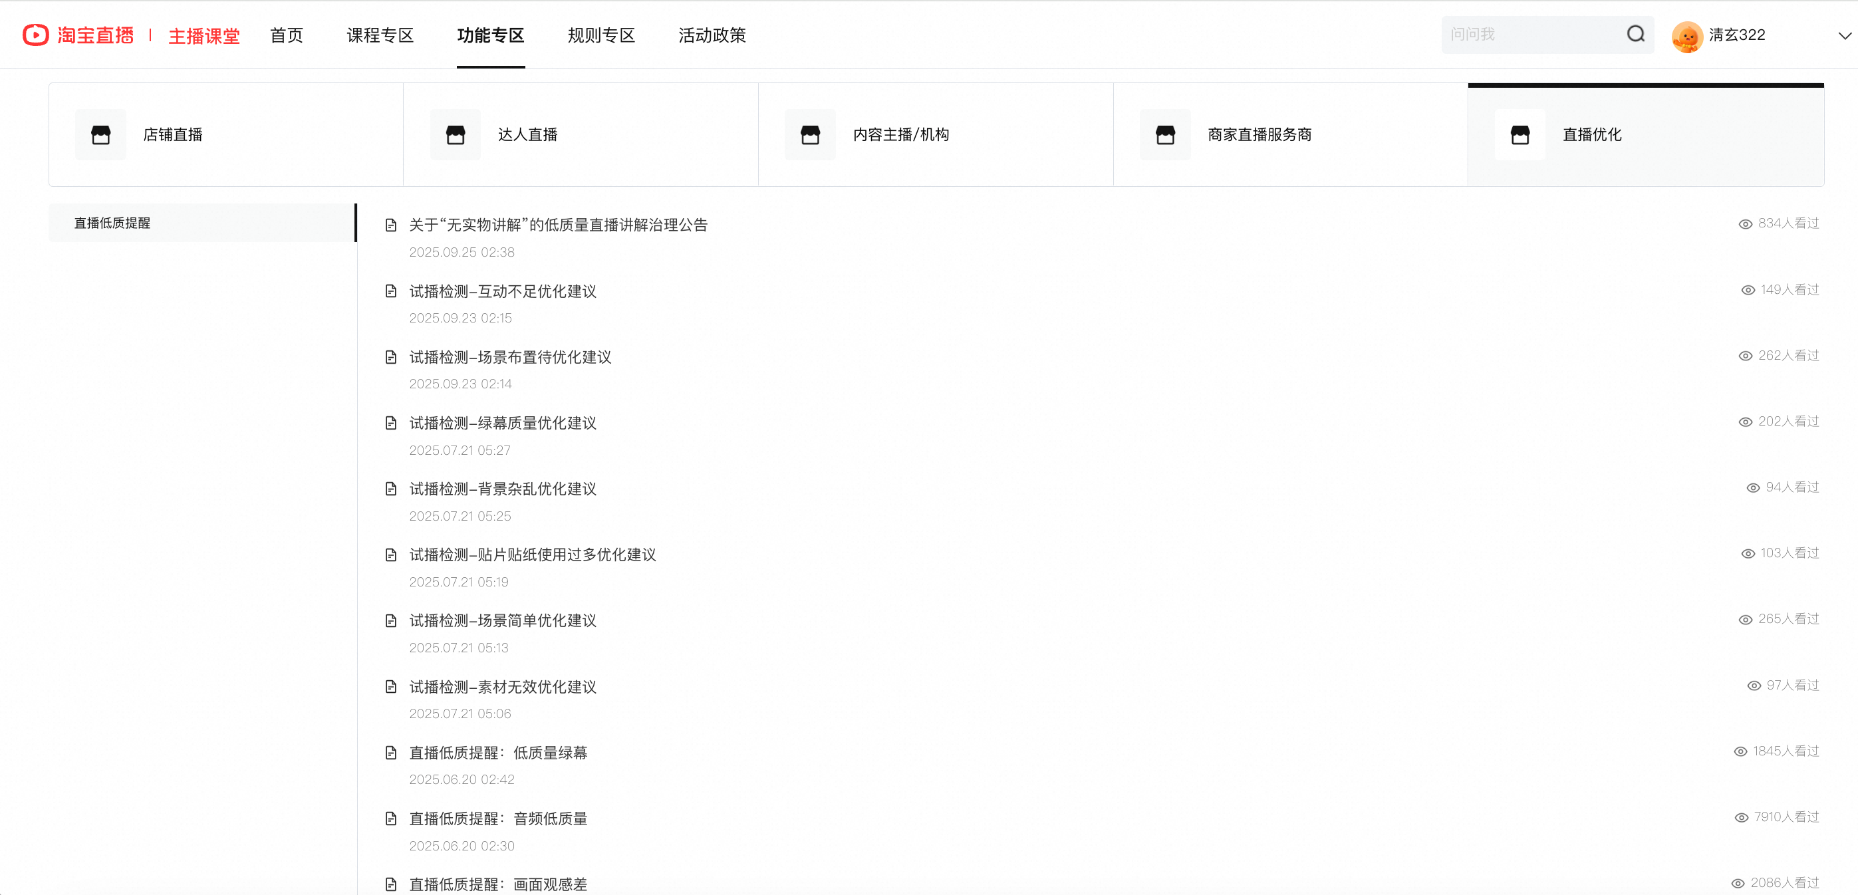Image resolution: width=1858 pixels, height=895 pixels.
Task: Open article 关于"无实物讲解"的低质量直播讲解治理公告
Action: click(x=559, y=225)
